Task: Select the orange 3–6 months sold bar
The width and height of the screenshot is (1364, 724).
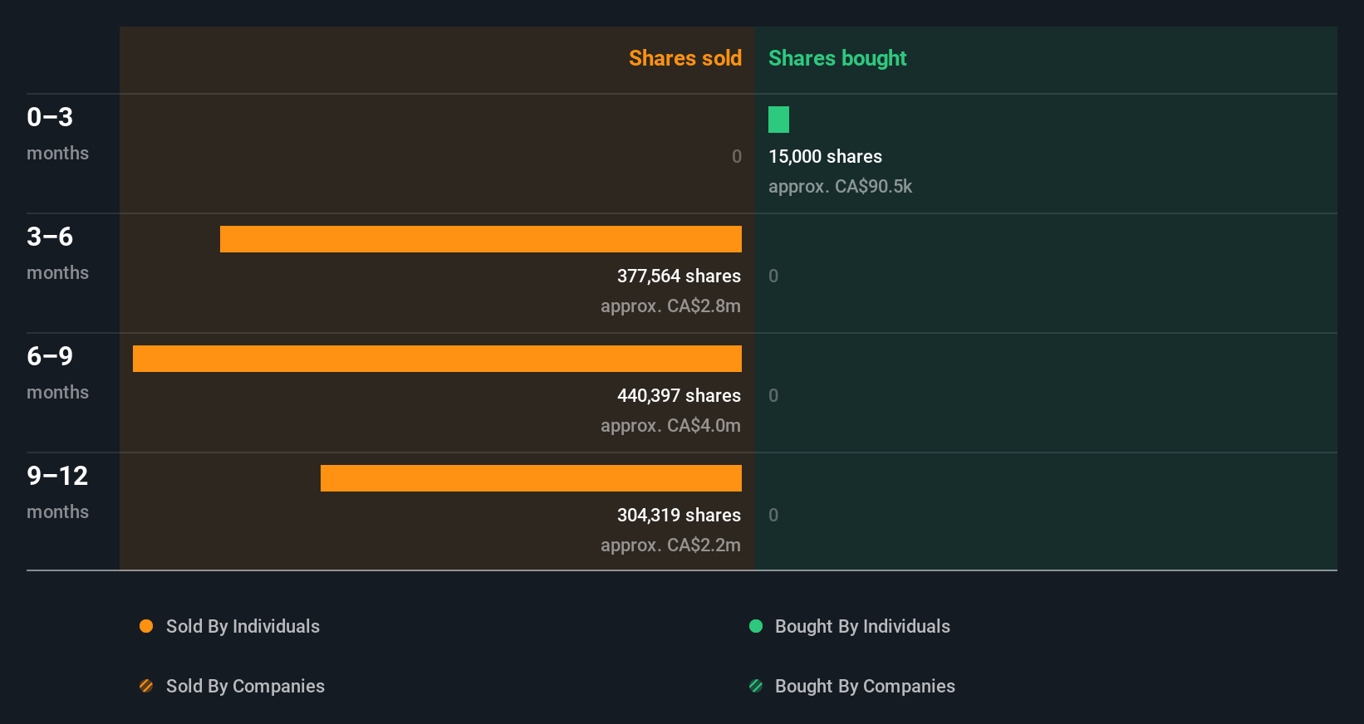Action: 481,239
